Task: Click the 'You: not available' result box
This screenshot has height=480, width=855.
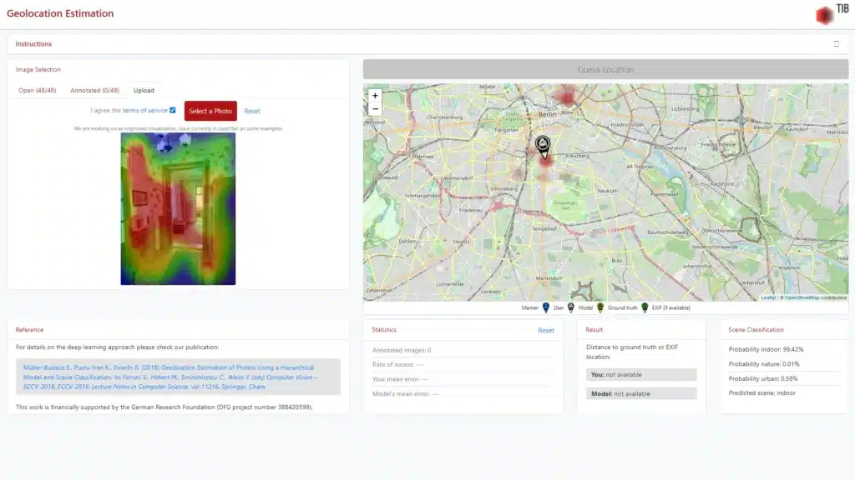Action: coord(641,374)
